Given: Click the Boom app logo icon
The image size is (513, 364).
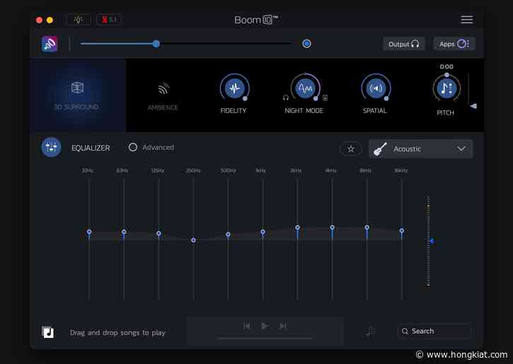Looking at the screenshot, I should coord(50,44).
